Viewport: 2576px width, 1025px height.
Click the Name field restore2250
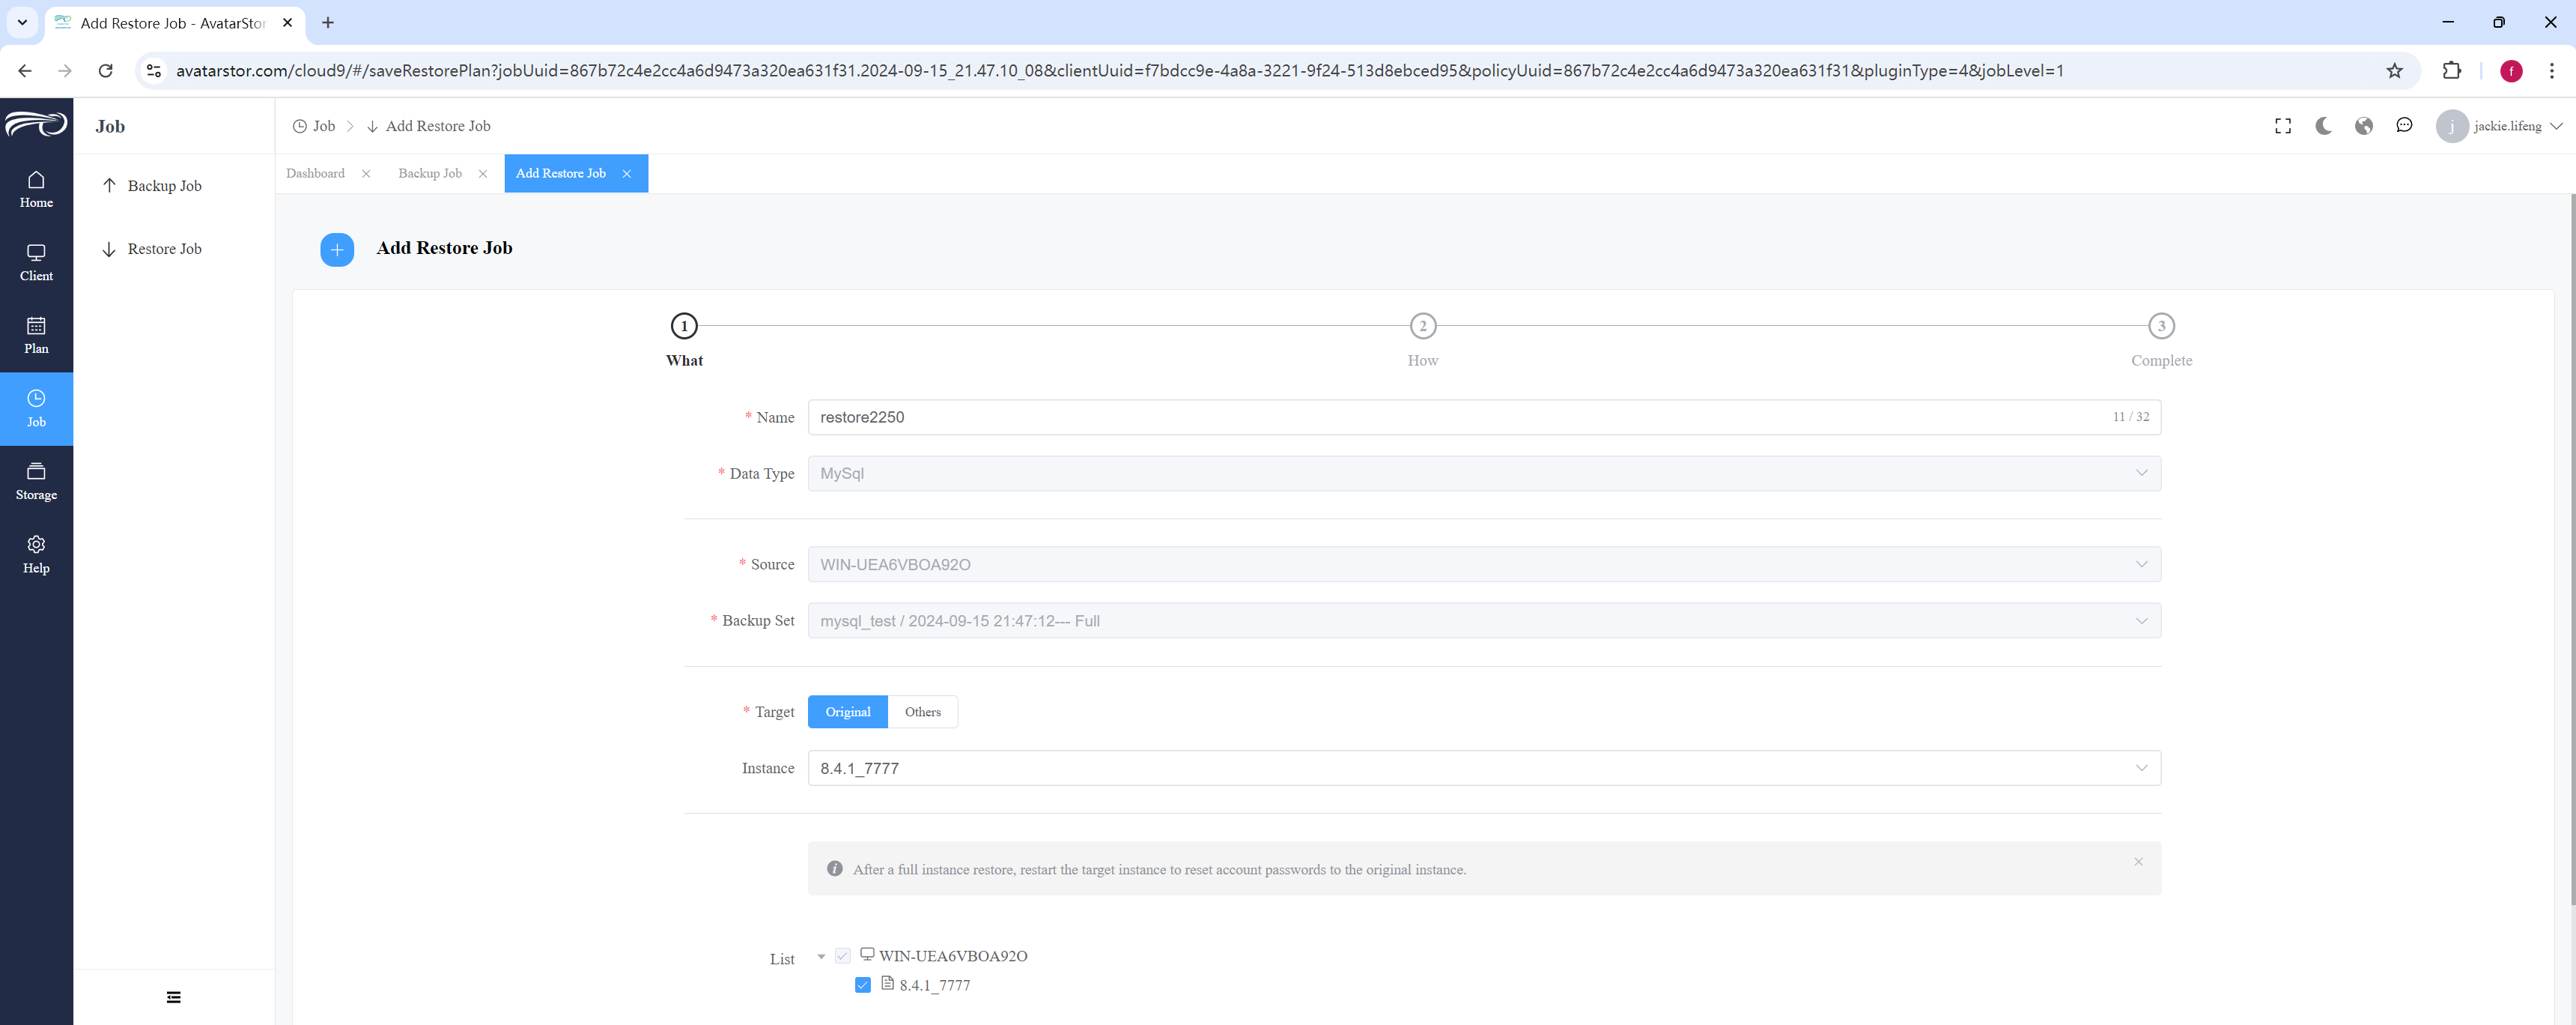[1484, 417]
